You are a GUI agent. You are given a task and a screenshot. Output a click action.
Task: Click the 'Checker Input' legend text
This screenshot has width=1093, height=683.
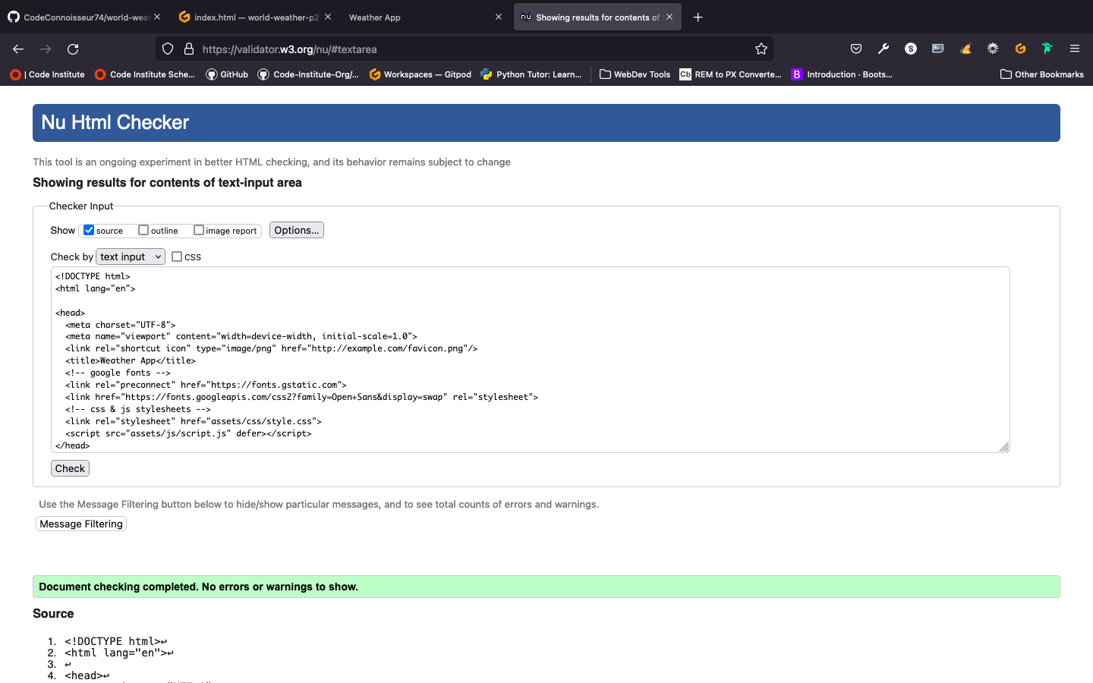[81, 206]
